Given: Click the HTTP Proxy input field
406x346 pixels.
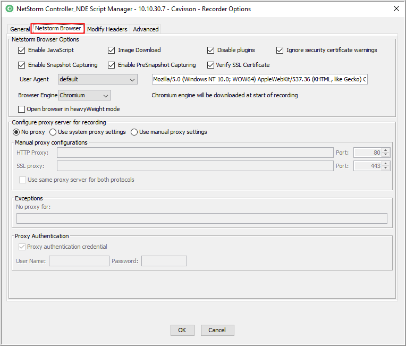Looking at the screenshot, I should pyautogui.click(x=195, y=153).
